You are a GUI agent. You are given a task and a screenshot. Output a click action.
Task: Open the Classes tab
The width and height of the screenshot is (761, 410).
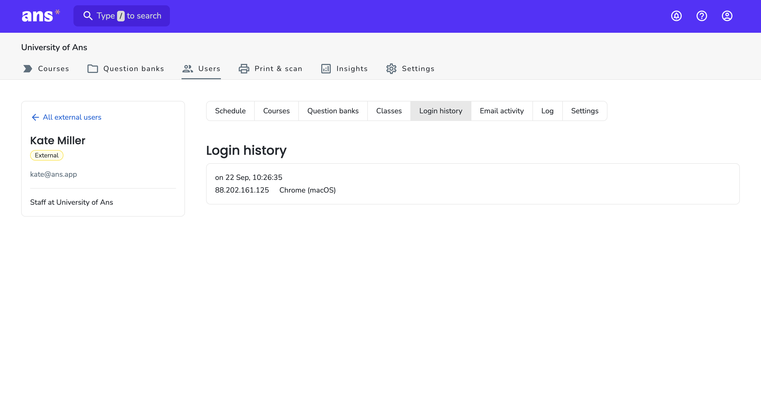coord(389,111)
